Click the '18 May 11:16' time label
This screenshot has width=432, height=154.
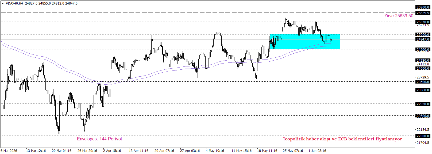[x=267, y=151]
